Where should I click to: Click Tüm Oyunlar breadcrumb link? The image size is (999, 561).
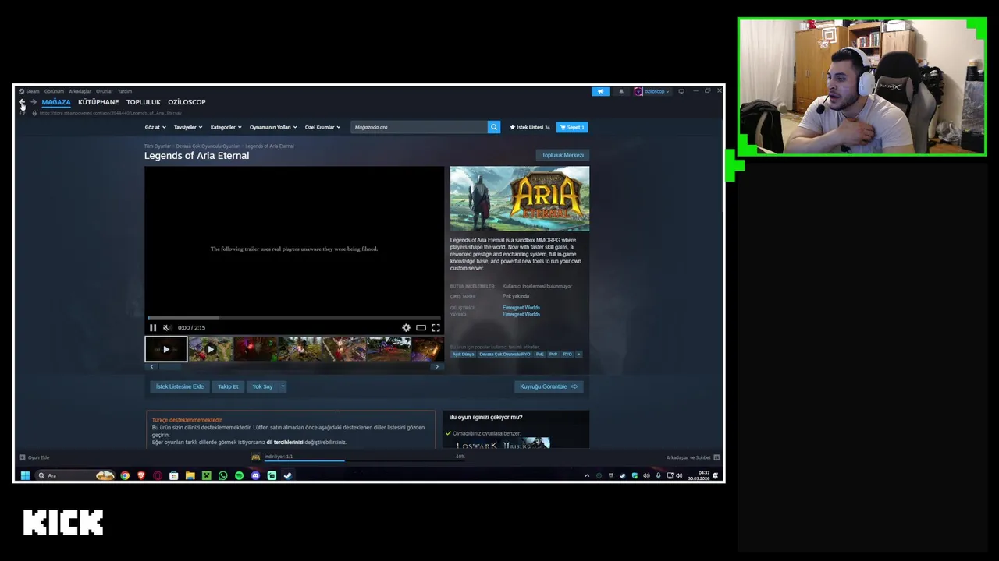point(157,146)
